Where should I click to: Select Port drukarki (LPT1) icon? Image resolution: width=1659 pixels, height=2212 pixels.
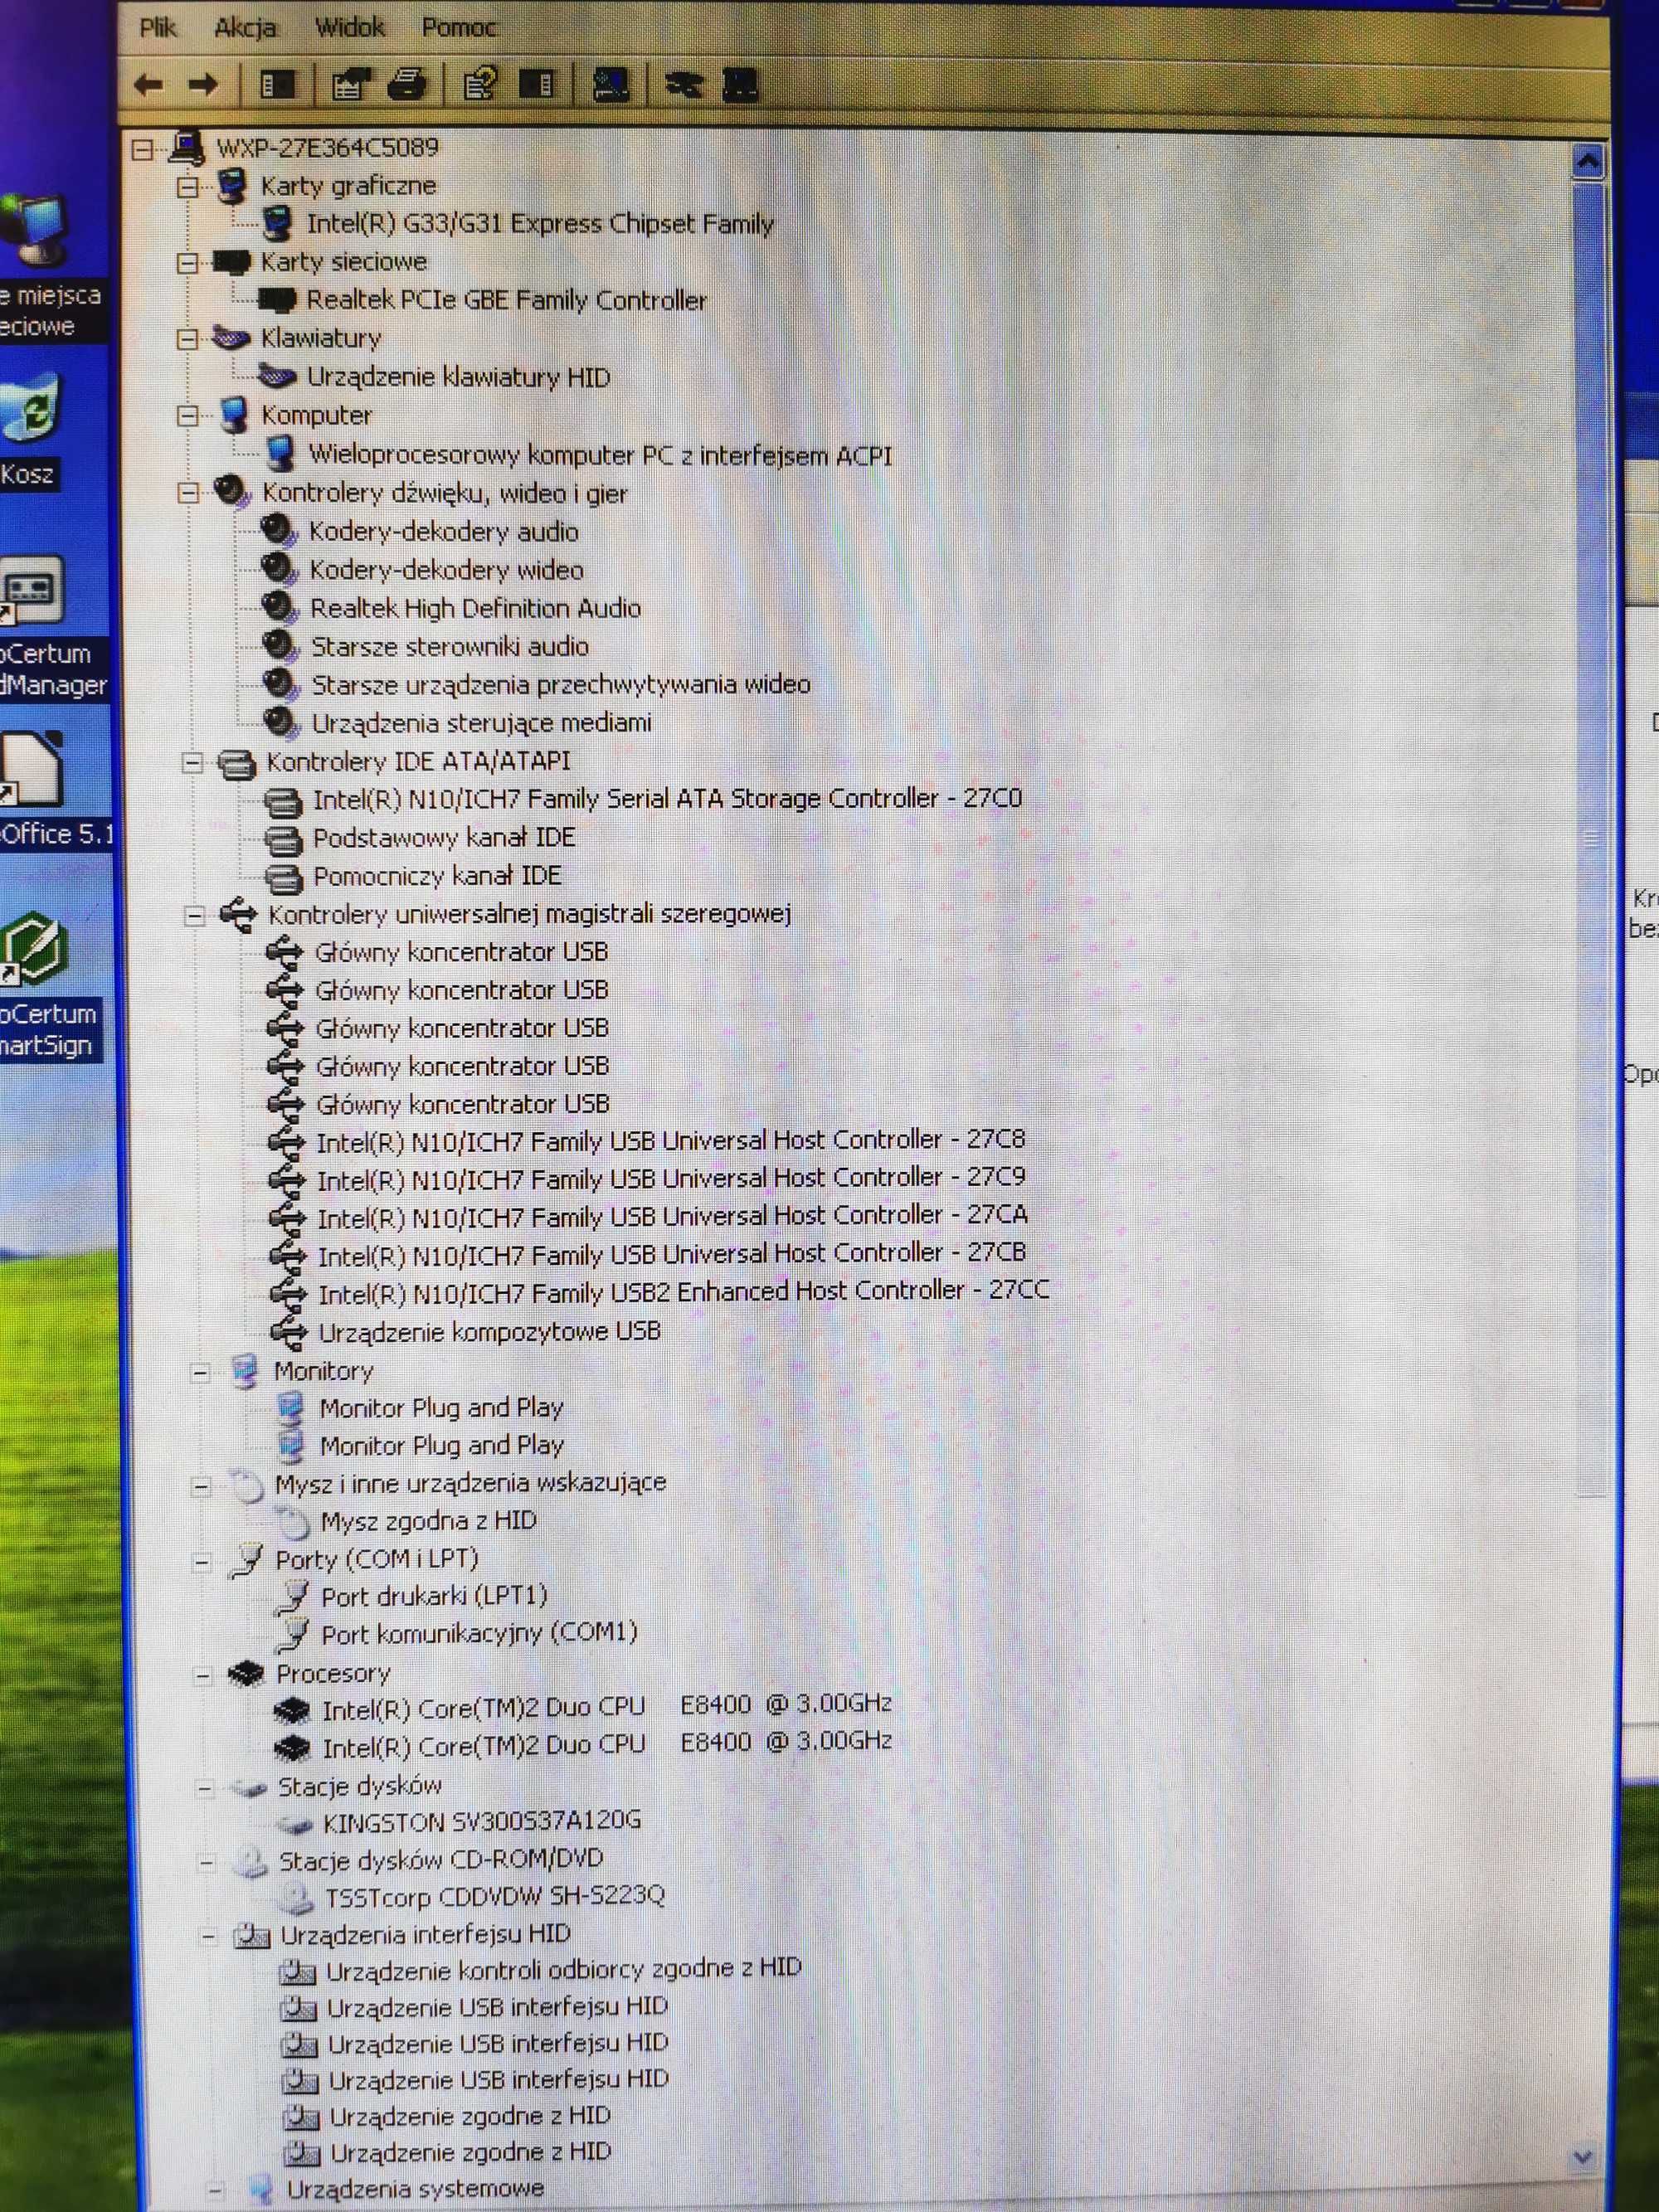pos(293,1597)
